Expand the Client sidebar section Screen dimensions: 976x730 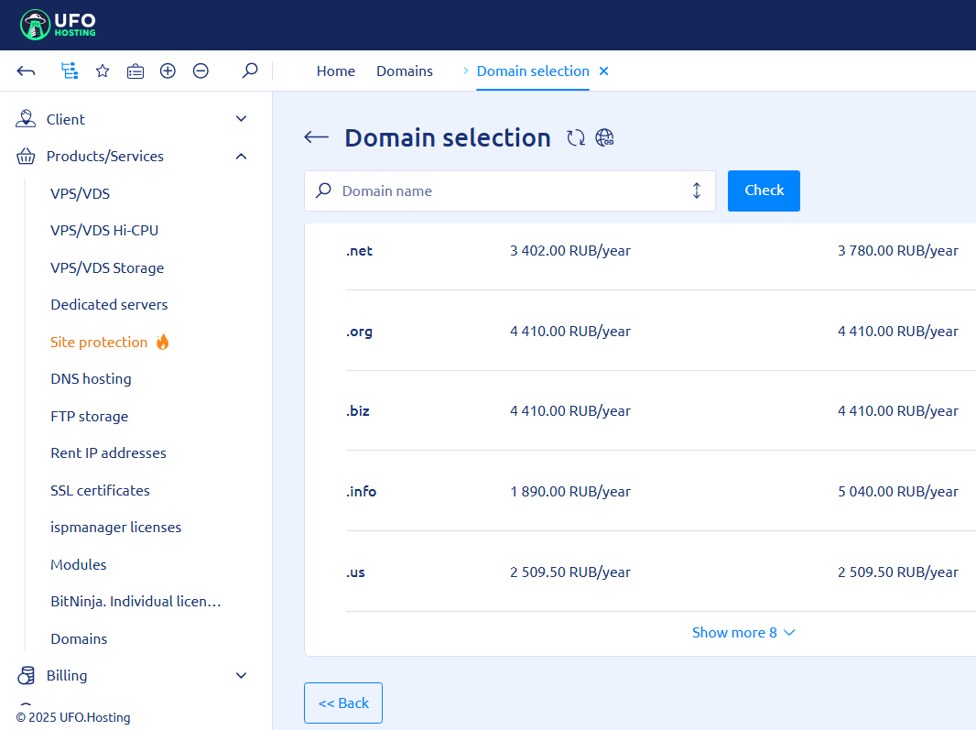tap(241, 119)
